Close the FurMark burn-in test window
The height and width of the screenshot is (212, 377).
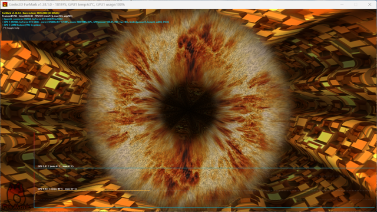click(369, 4)
